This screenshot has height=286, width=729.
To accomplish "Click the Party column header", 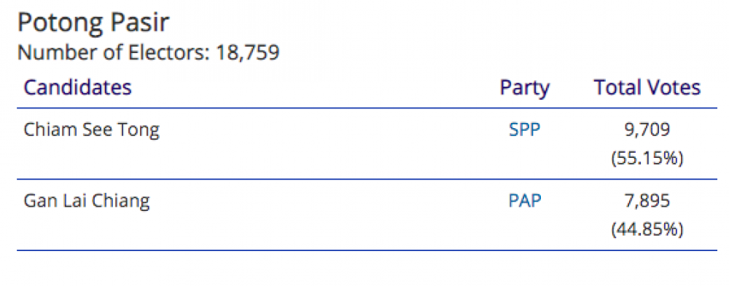I will tap(525, 88).
